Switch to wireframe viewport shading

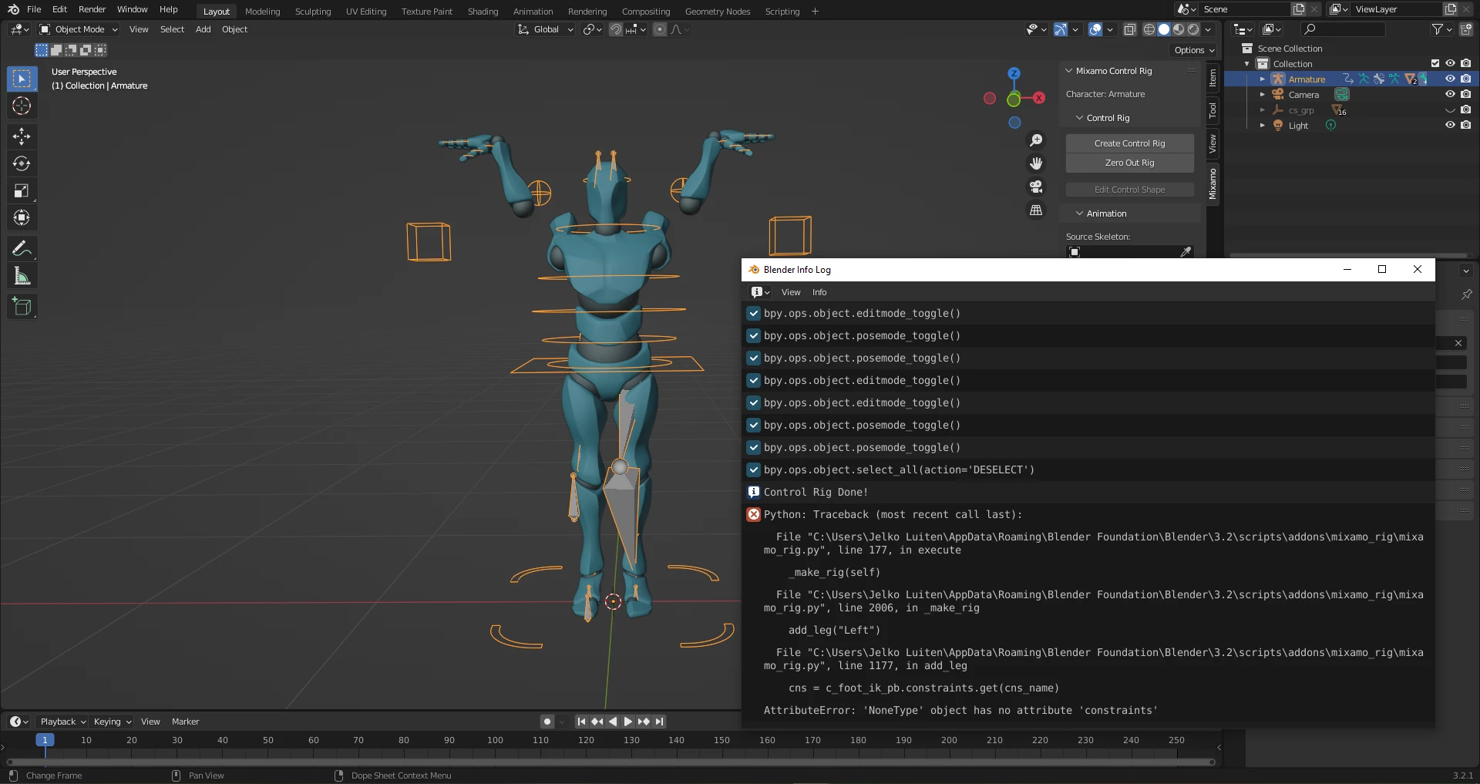coord(1149,29)
